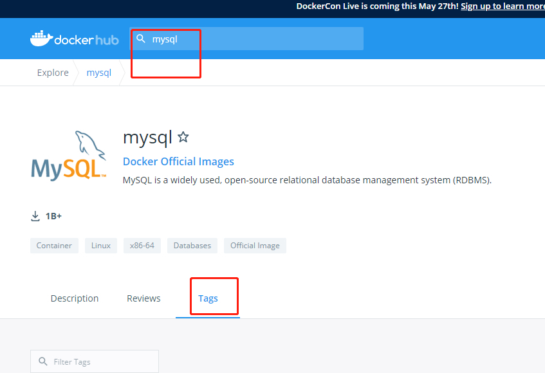Screen dimensions: 545x373
Task: Click the Official Image chip
Action: click(x=255, y=246)
